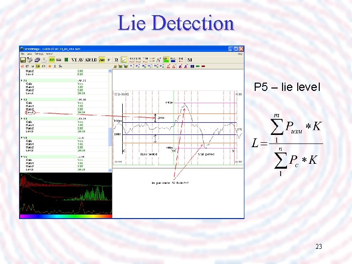Select the Rate2 row under S3
Image resolution: width=352 pixels, height=264 pixels.
64,128
